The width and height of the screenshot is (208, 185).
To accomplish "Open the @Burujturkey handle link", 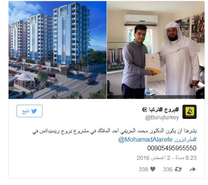I will 162,118.
